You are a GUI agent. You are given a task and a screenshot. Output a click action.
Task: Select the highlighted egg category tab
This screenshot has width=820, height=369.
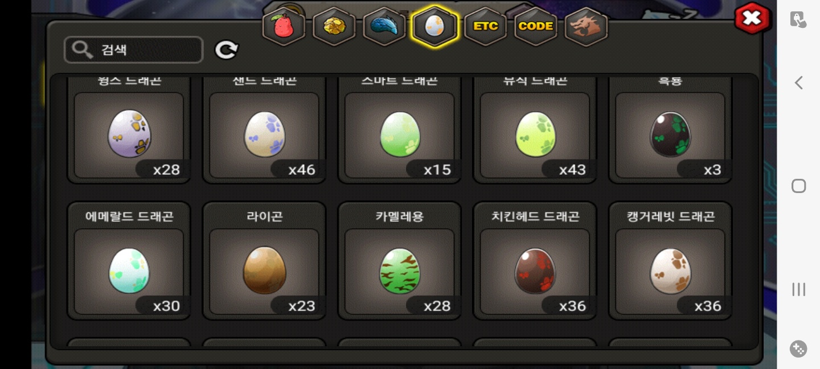click(x=434, y=27)
